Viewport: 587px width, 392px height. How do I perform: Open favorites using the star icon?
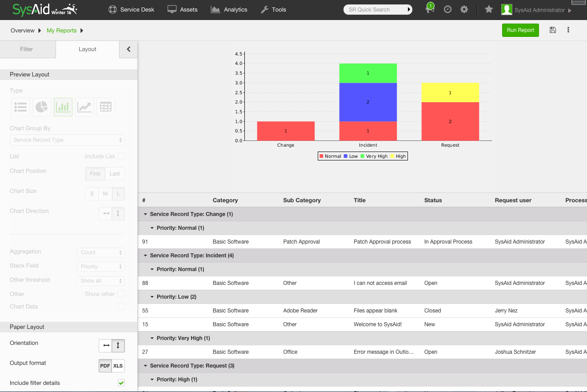click(x=488, y=9)
